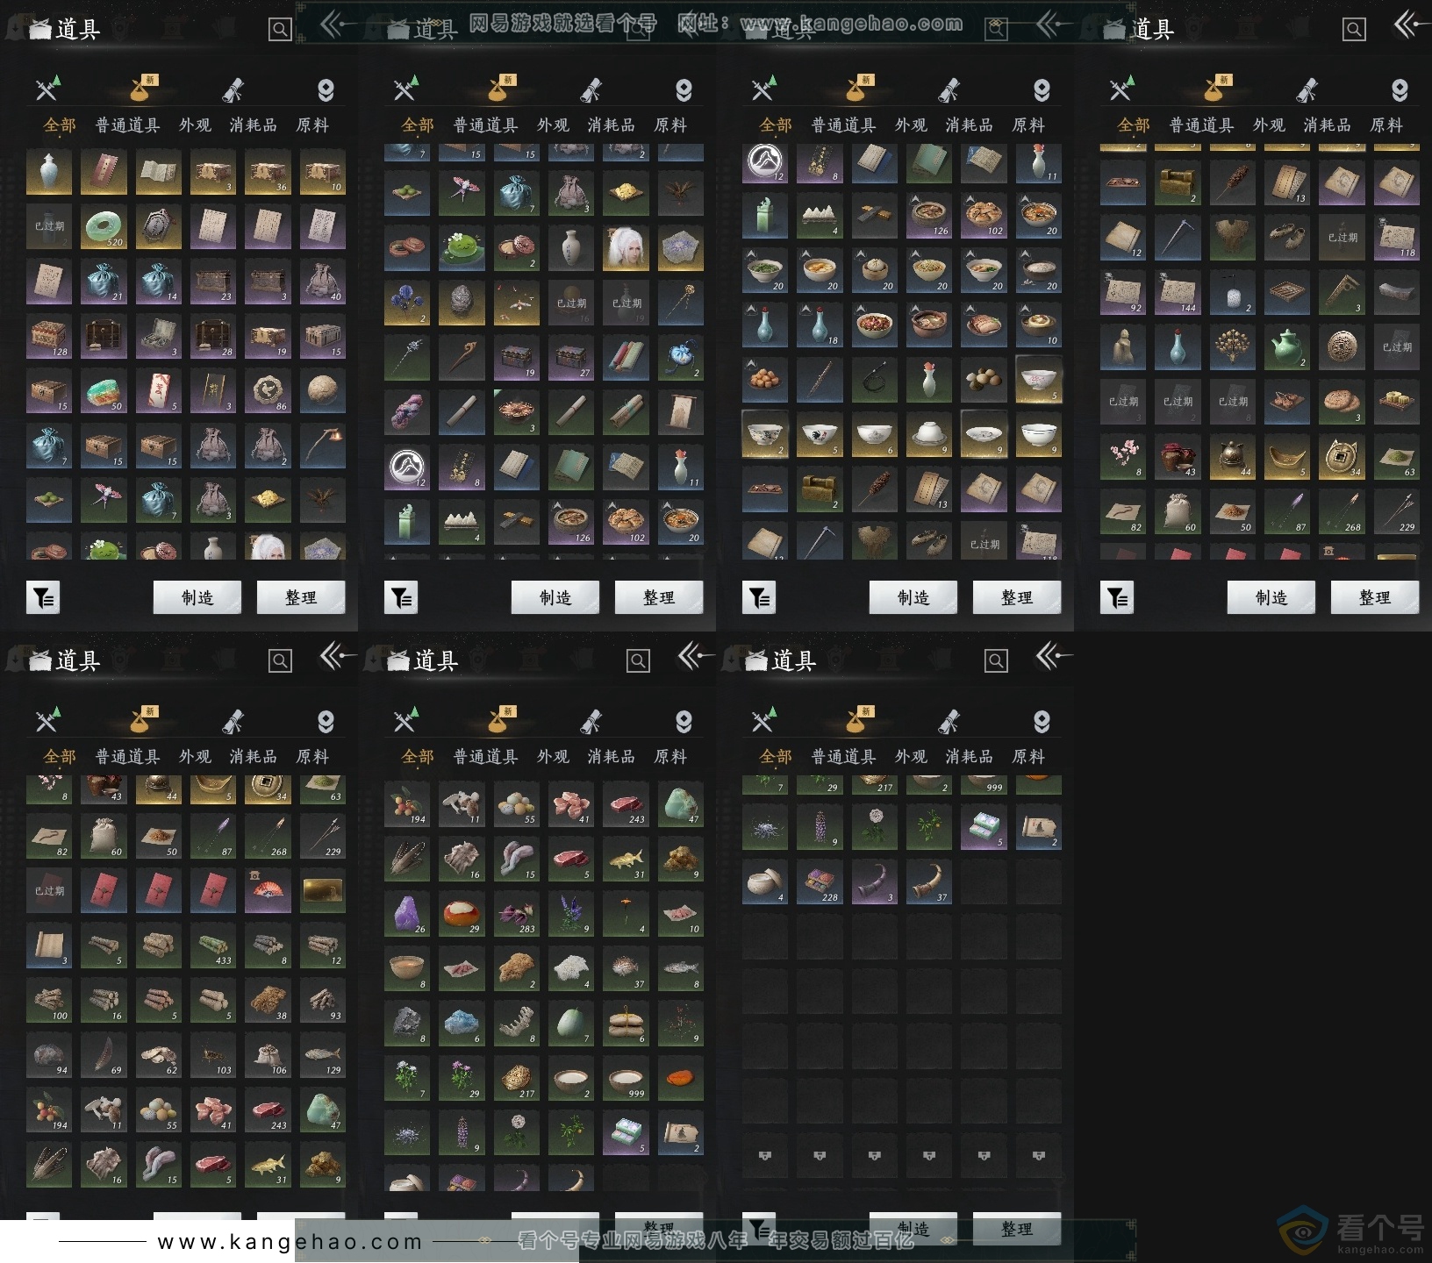Switch to 普通道具 tab in top-left panel
This screenshot has width=1432, height=1263.
click(128, 125)
